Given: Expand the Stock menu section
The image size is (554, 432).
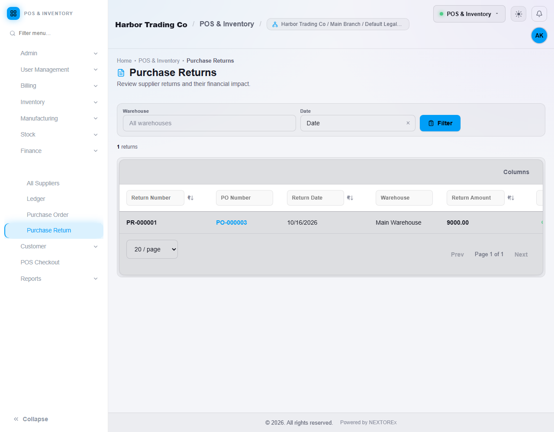Looking at the screenshot, I should pos(59,134).
